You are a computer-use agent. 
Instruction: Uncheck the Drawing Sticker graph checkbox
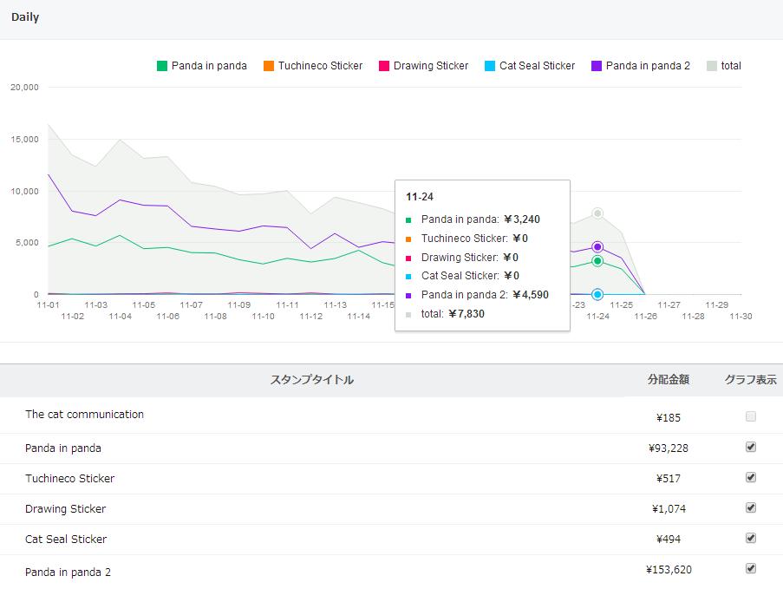tap(751, 507)
